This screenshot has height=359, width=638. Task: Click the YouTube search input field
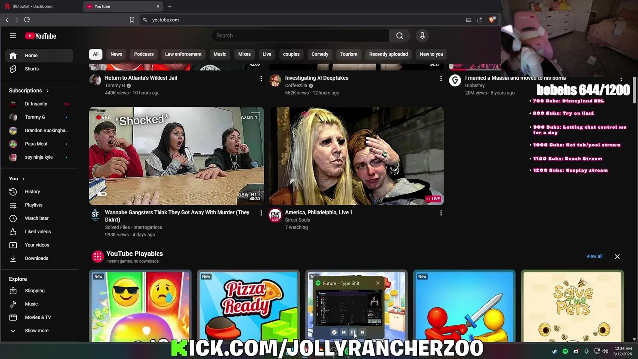tap(300, 36)
